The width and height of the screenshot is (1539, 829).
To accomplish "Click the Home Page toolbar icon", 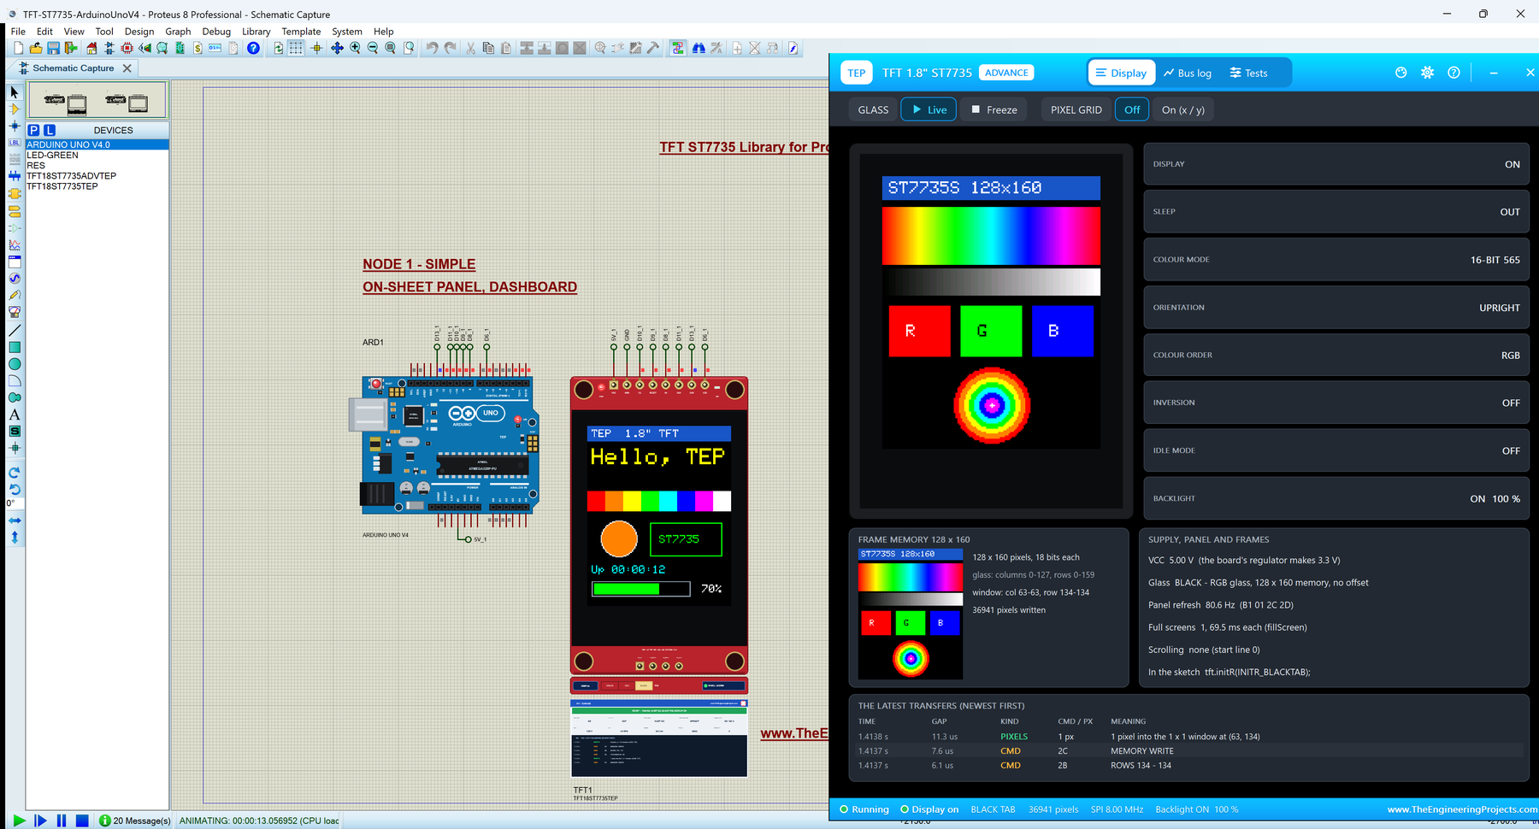I will pyautogui.click(x=91, y=49).
